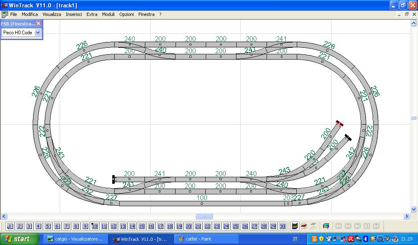Click the multicolor stacked layers icon

(295, 226)
